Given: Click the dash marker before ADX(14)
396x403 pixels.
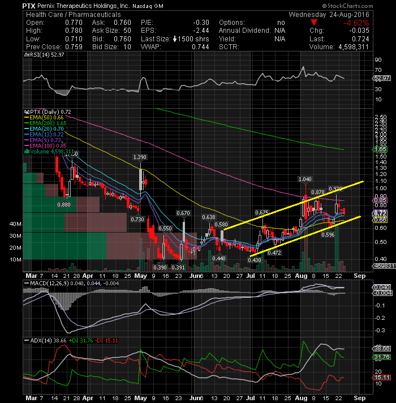Looking at the screenshot, I should click(x=27, y=341).
